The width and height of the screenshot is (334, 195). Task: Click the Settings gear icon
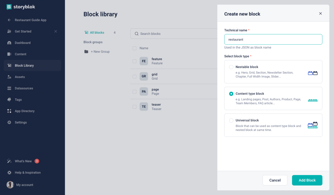pos(9,123)
